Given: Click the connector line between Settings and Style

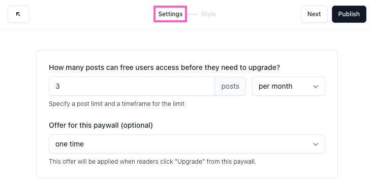Looking at the screenshot, I should (x=192, y=14).
